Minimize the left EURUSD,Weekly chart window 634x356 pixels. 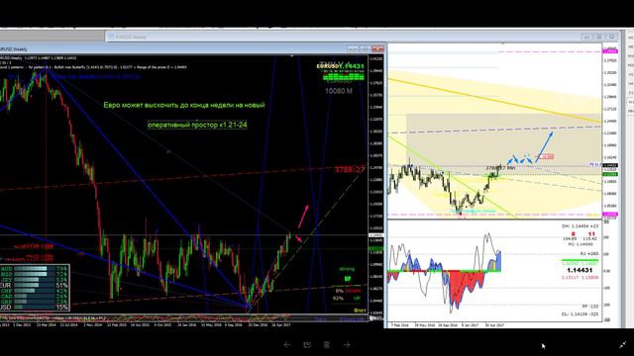tap(353, 48)
